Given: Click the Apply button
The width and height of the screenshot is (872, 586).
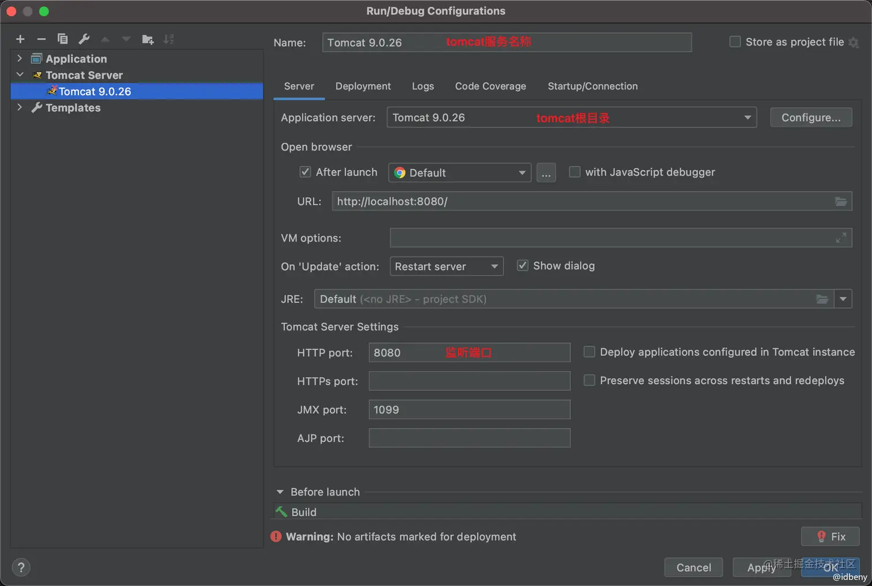Looking at the screenshot, I should tap(761, 568).
